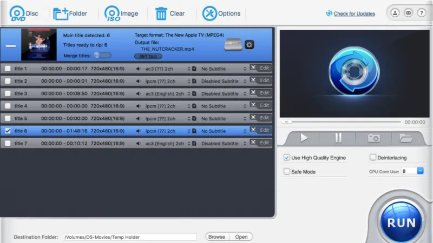Image resolution: width=433 pixels, height=243 pixels.
Task: Select the title 4 row duration text
Action: pos(64,106)
